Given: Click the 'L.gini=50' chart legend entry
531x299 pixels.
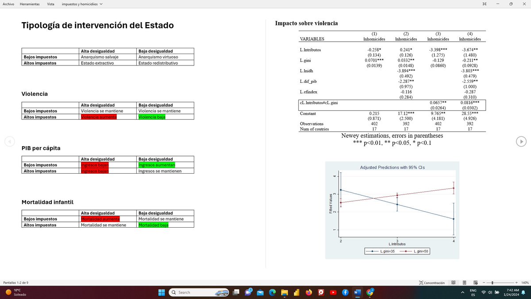Looking at the screenshot, I should [x=414, y=251].
